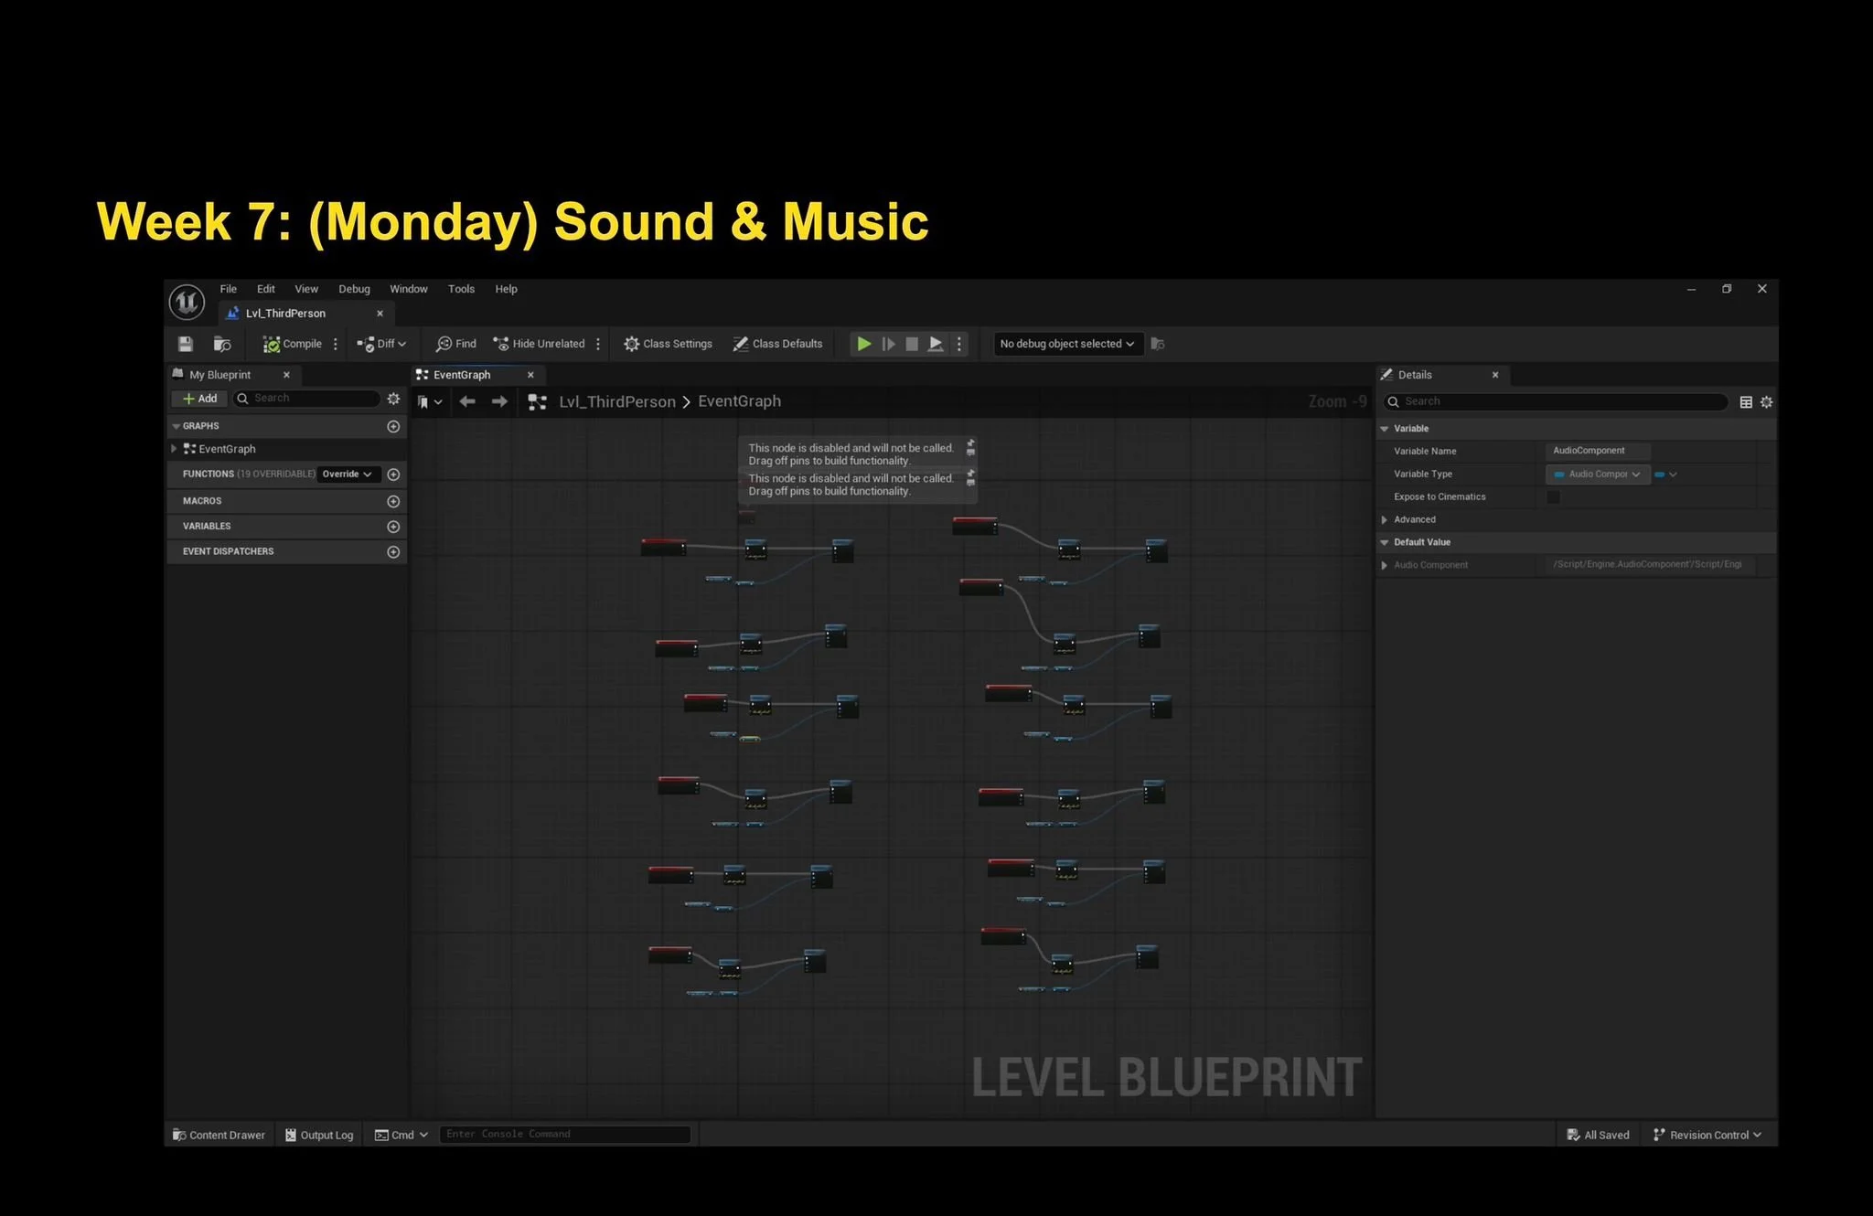Open the debug object selection dropdown
The width and height of the screenshot is (1873, 1216).
coord(1067,344)
